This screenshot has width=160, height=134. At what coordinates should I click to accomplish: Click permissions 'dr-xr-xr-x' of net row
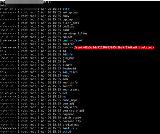[x=8, y=93]
